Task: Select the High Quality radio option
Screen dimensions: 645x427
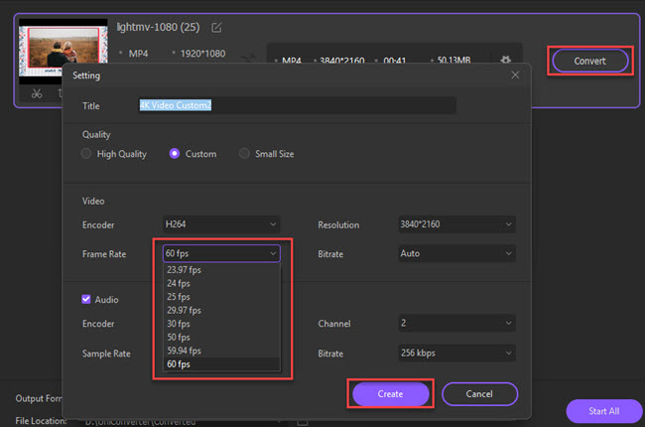Action: pos(86,154)
